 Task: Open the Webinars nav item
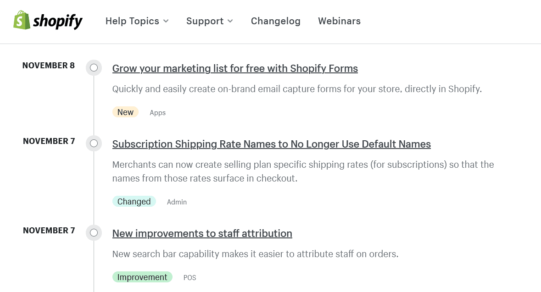[339, 21]
